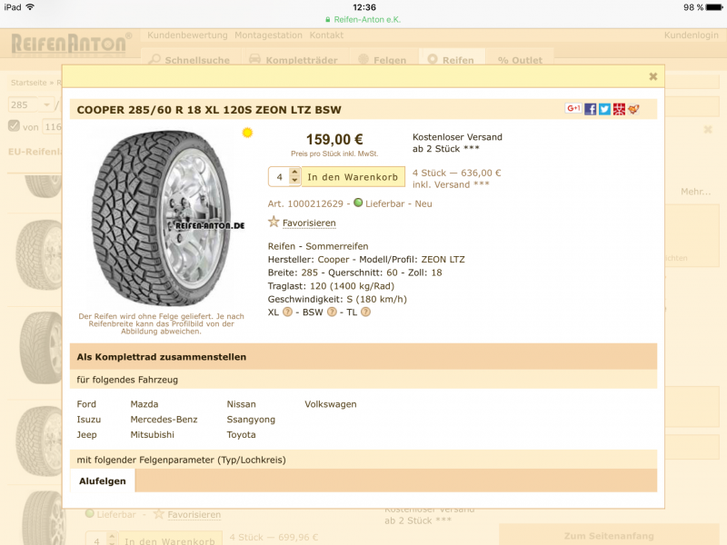Decrease quantity with stepper down arrow
The image size is (727, 545).
pos(294,181)
